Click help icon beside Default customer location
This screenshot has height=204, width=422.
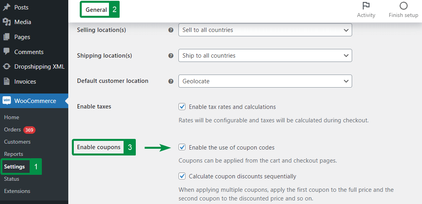point(171,81)
